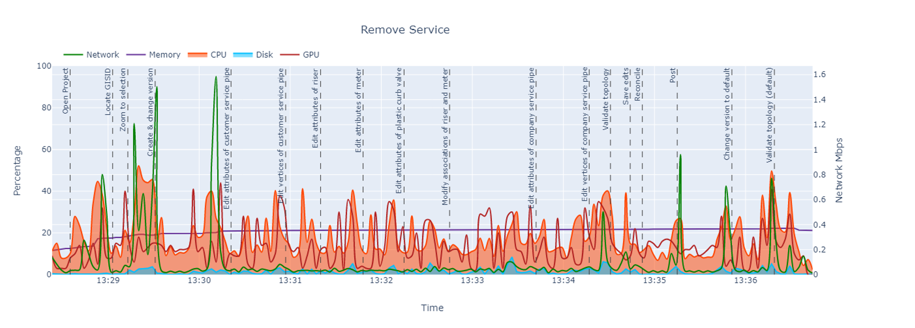Click 'Change version to default' marker label
Screen dimensions: 915x328
[727, 114]
